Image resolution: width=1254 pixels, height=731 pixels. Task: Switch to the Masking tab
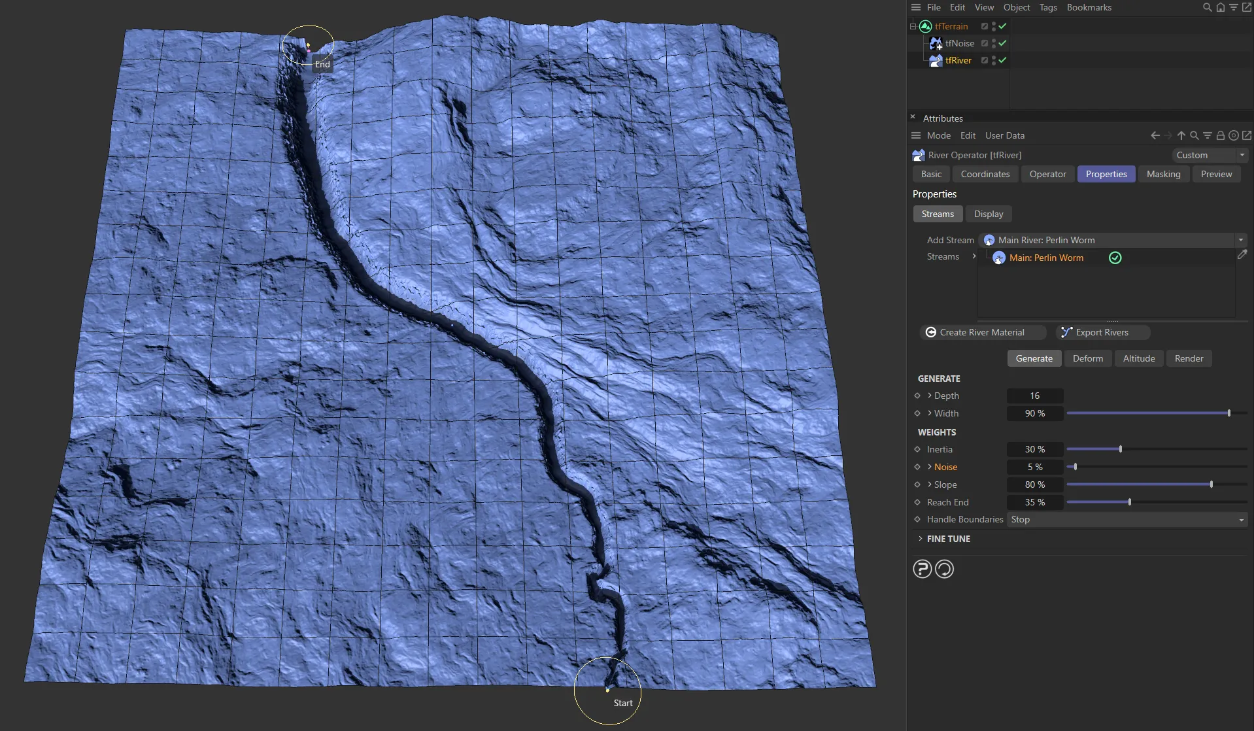coord(1163,174)
